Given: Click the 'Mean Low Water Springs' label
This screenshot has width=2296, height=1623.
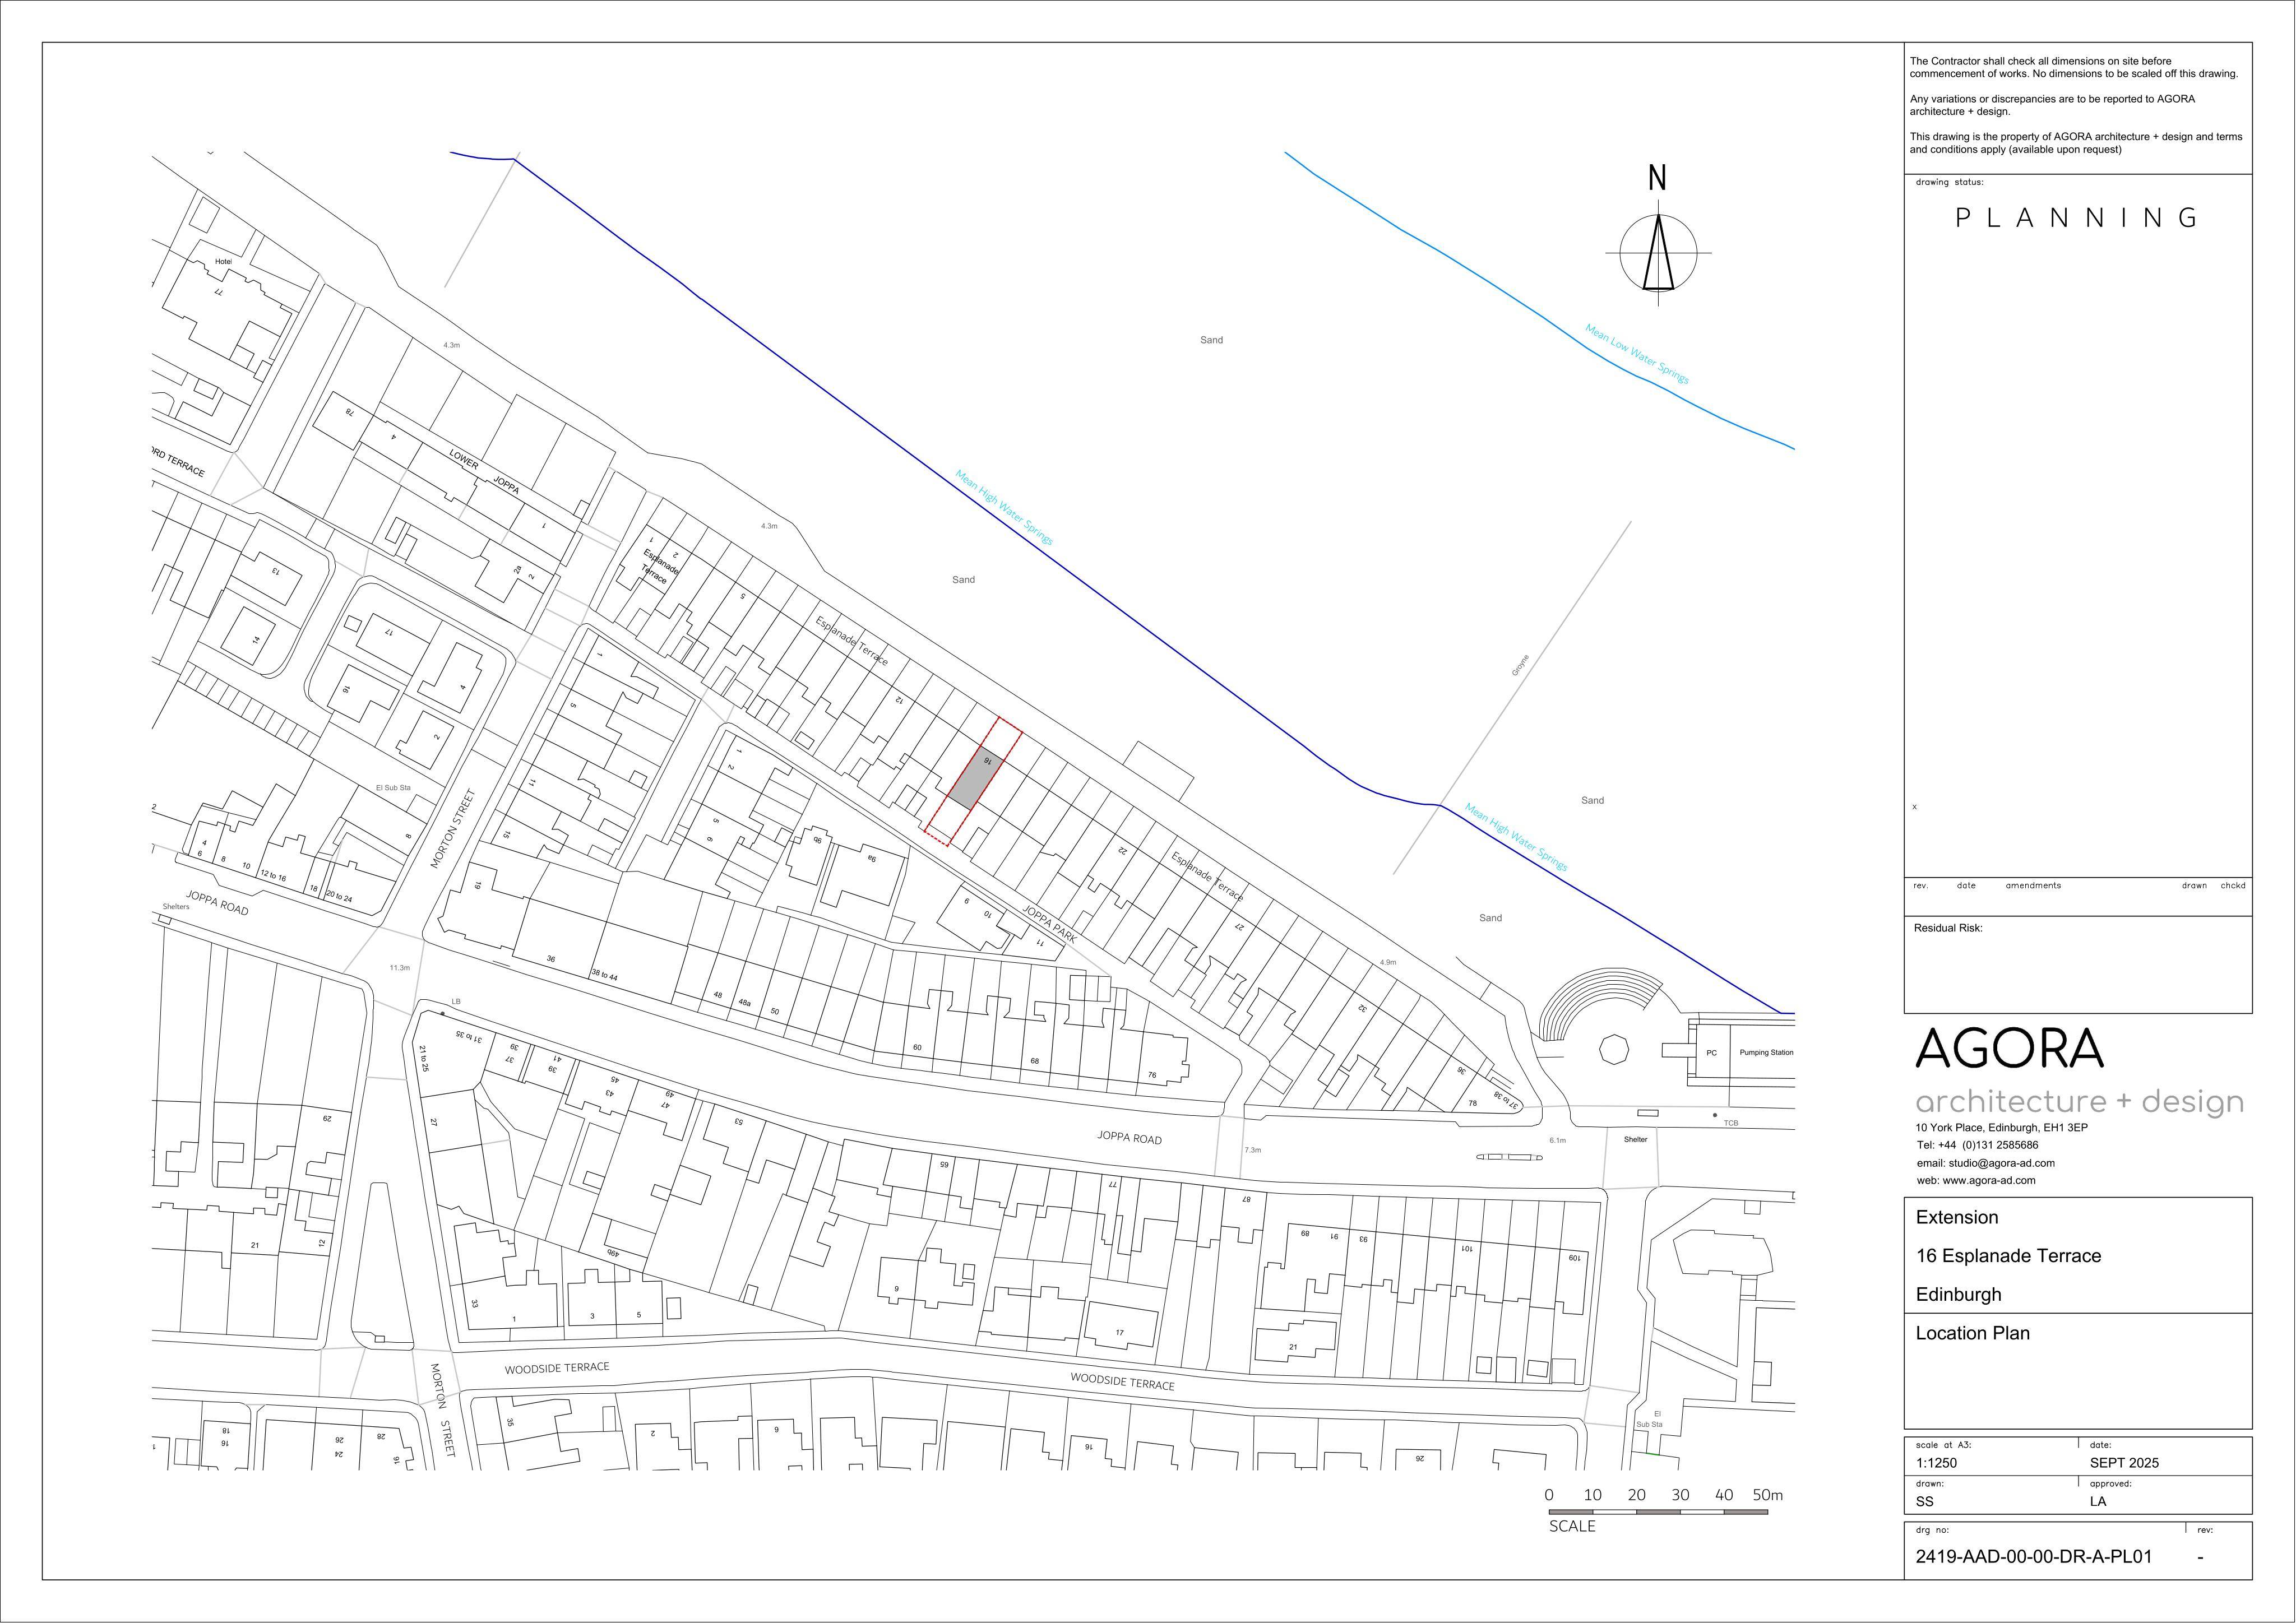Looking at the screenshot, I should [x=1636, y=354].
